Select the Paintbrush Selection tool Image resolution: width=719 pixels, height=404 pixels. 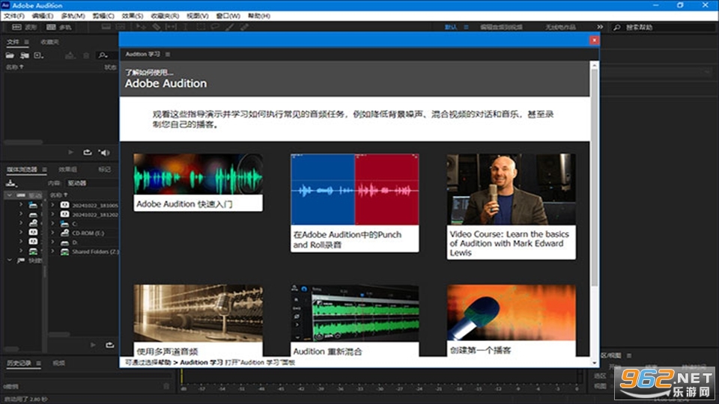coord(230,28)
